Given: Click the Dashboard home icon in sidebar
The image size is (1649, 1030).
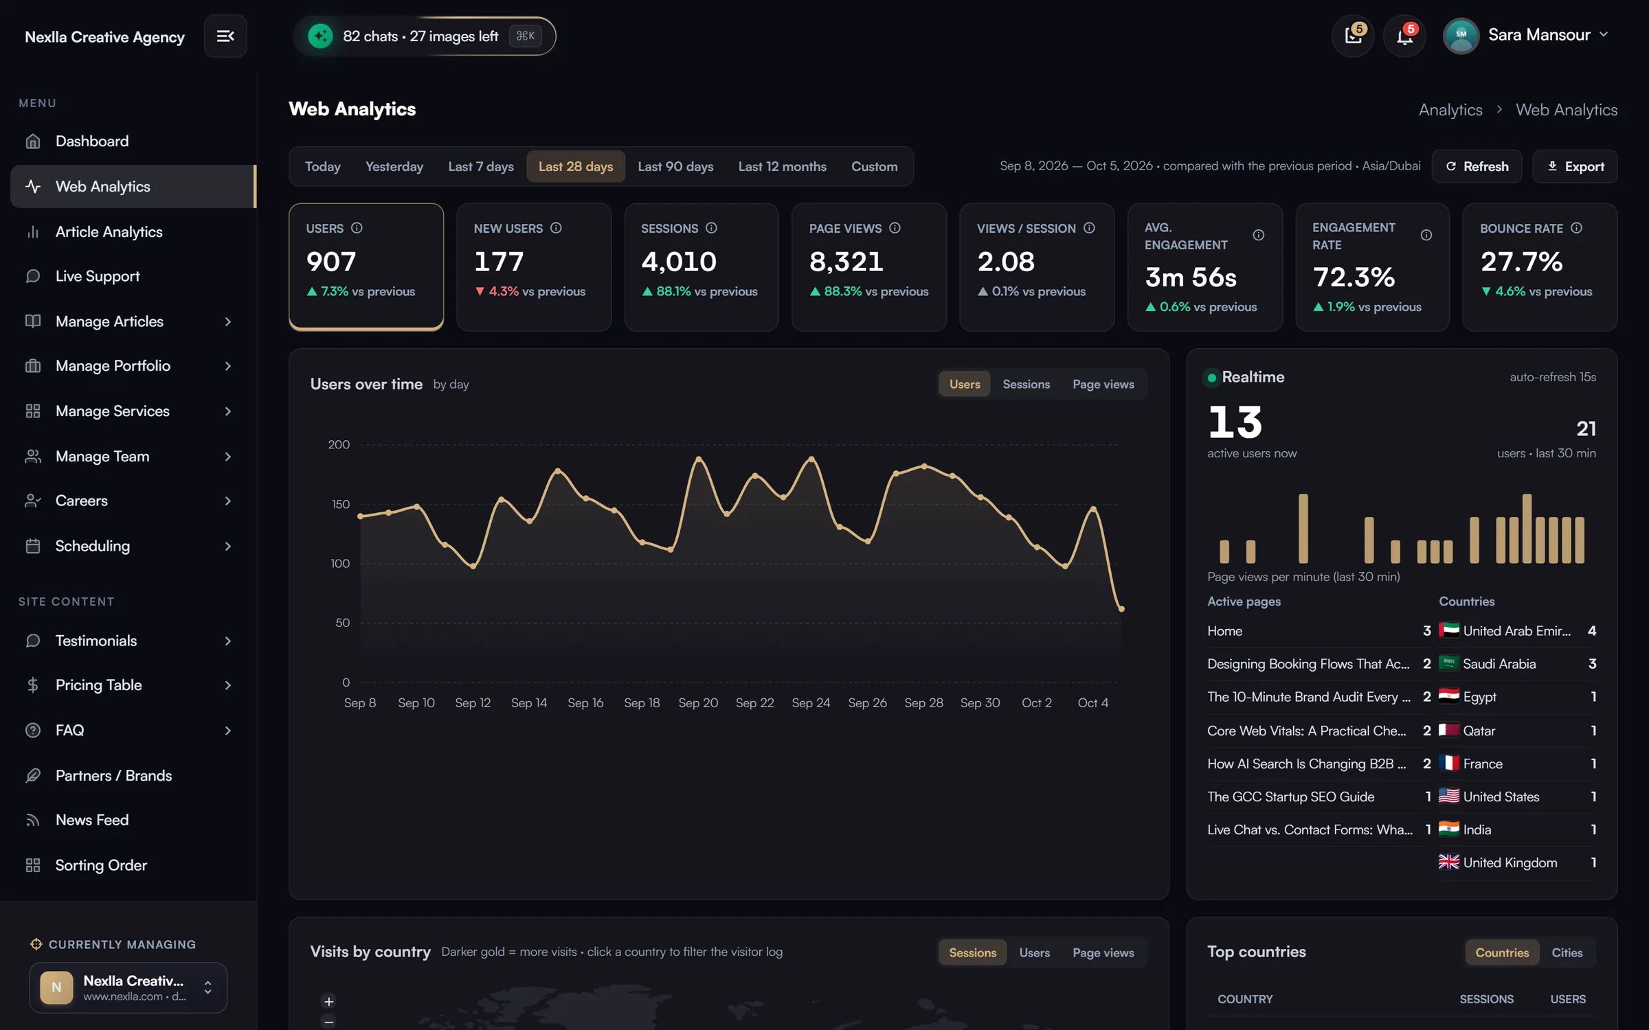Looking at the screenshot, I should click(33, 141).
